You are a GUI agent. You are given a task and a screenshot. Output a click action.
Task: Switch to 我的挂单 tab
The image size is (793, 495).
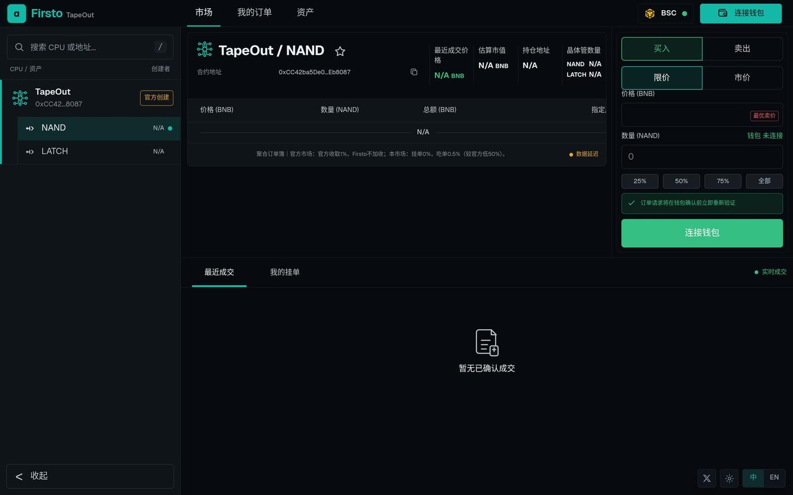[285, 272]
